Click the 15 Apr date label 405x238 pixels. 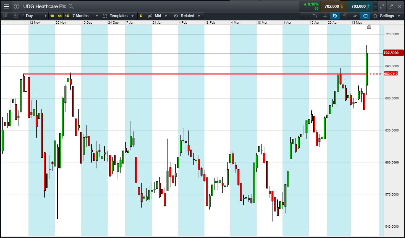click(x=315, y=23)
